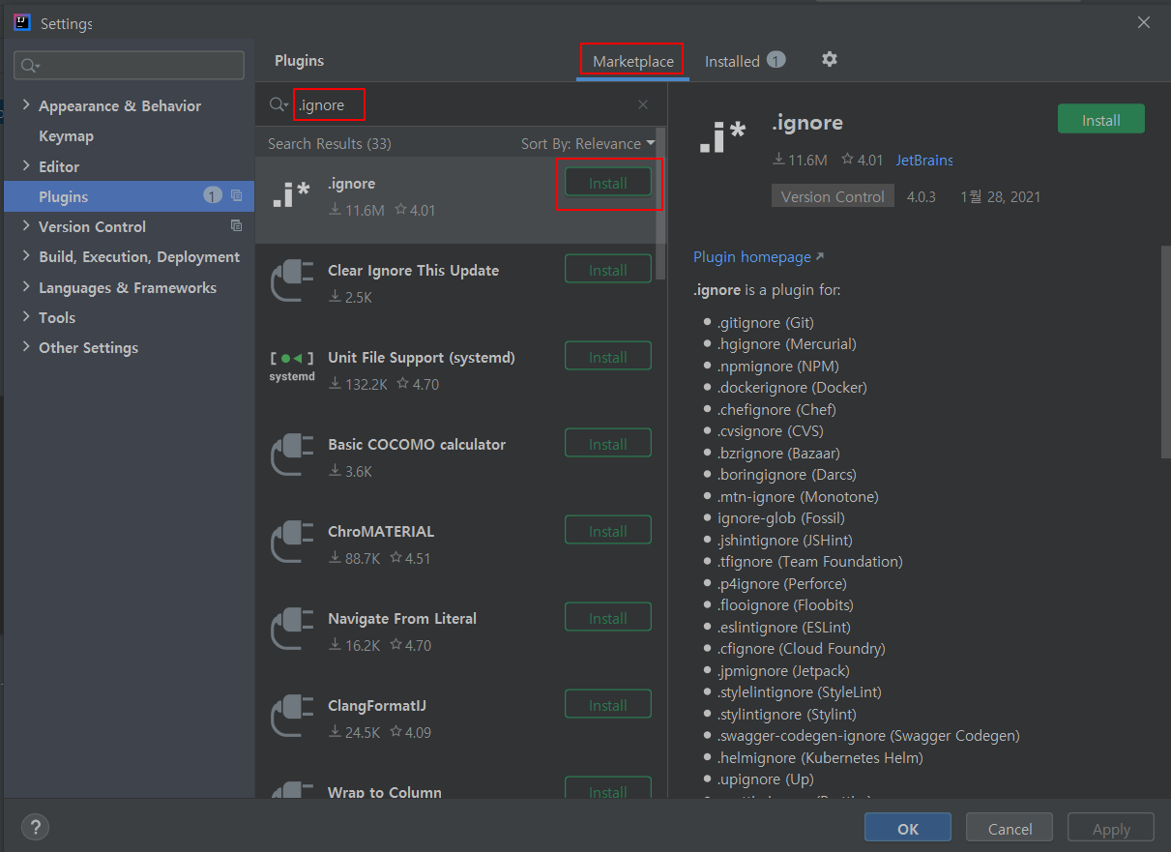Image resolution: width=1171 pixels, height=852 pixels.
Task: Click the ClangFormatIJ plugin icon
Action: (x=291, y=718)
